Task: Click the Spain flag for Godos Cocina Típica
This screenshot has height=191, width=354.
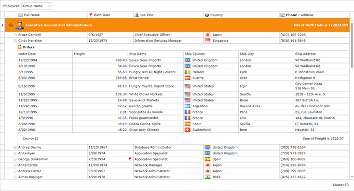Action: (x=188, y=124)
